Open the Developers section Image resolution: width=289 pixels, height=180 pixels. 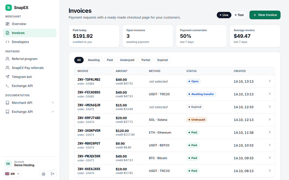pos(30,42)
